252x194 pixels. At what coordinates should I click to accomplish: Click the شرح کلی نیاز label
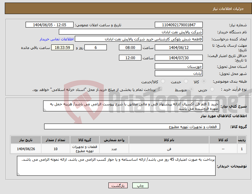point(233,106)
